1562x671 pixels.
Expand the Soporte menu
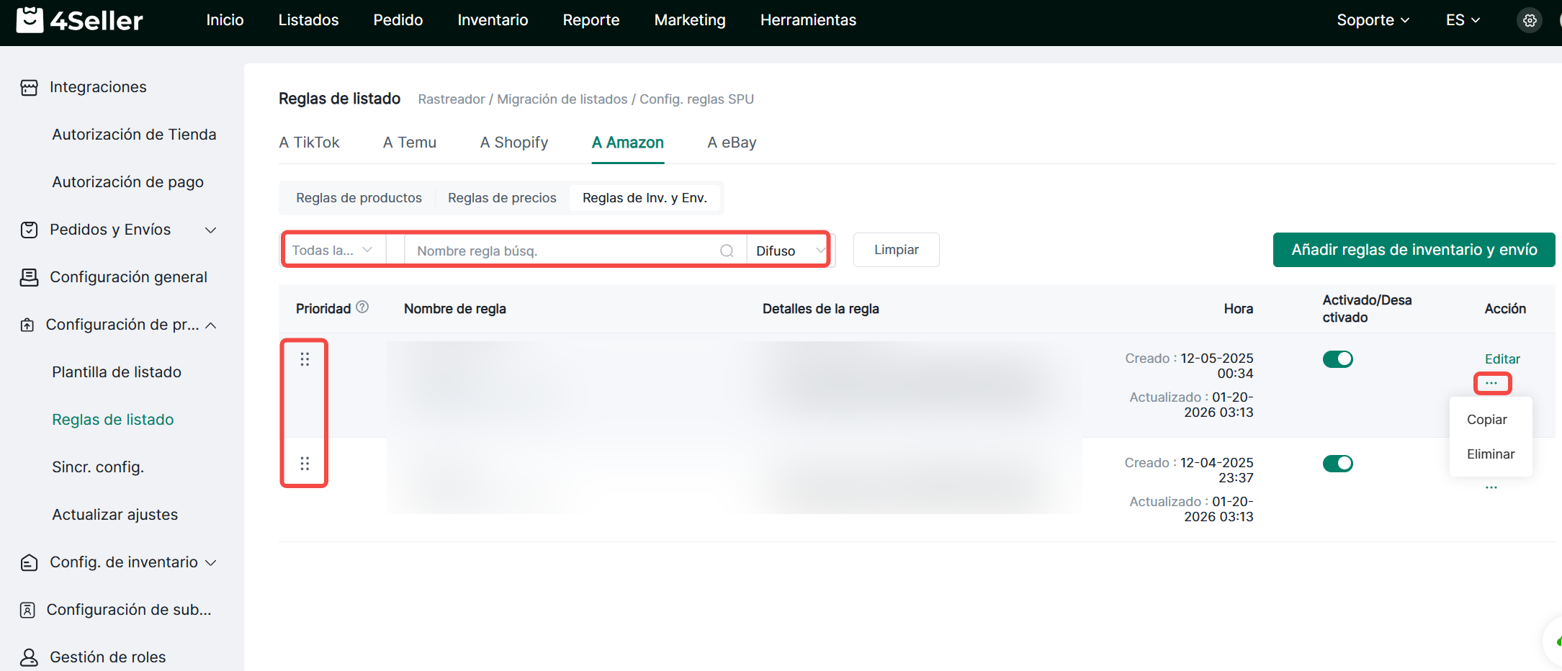[x=1373, y=20]
